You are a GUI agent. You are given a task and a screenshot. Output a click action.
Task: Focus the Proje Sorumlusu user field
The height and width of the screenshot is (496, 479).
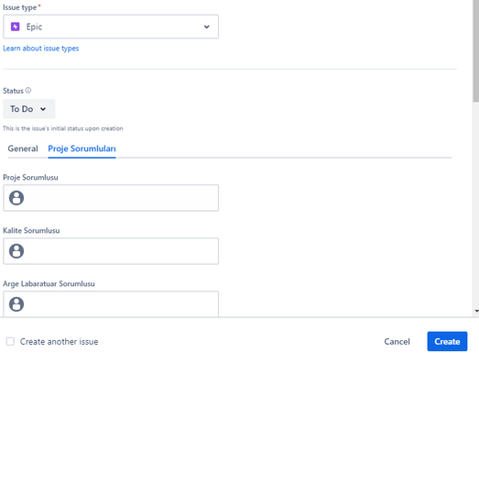pos(111,198)
